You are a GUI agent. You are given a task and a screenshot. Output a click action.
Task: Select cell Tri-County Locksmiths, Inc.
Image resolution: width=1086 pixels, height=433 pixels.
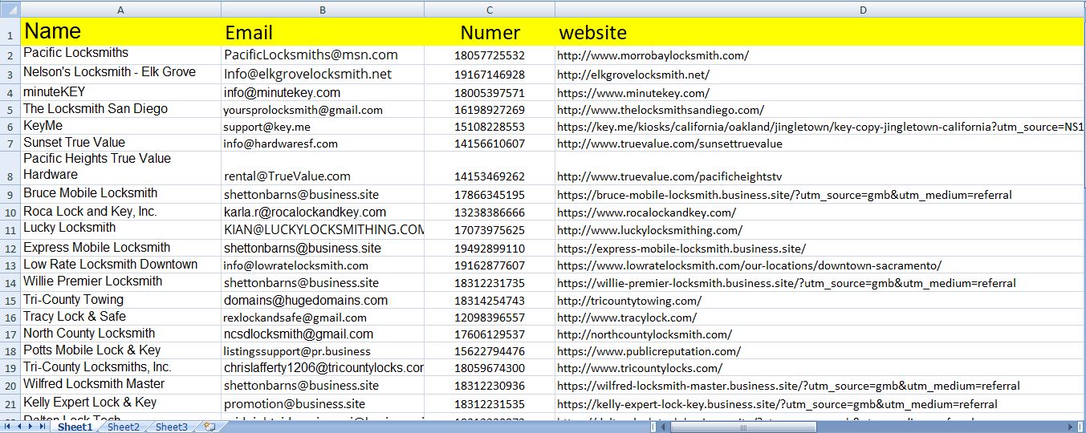click(120, 368)
